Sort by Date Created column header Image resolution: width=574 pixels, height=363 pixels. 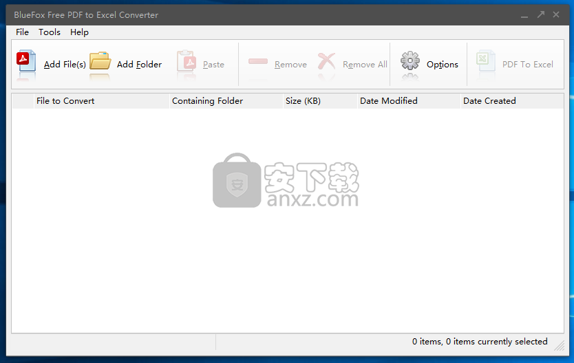pos(512,101)
